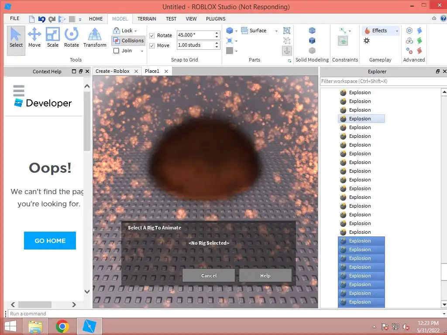
Task: Toggle Constraint Details eye icon
Action: coord(343,41)
